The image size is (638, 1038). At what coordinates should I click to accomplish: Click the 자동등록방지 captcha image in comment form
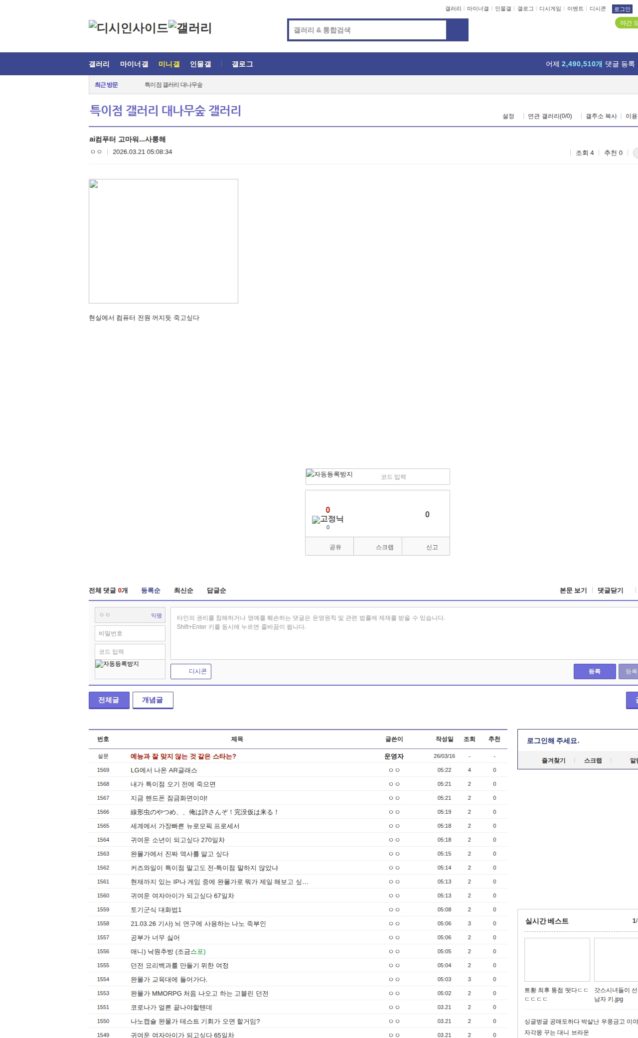click(117, 664)
